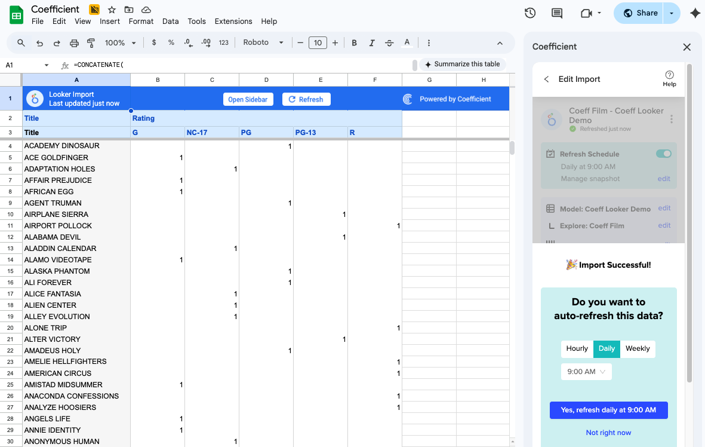
Task: Click the print icon
Action: click(74, 43)
